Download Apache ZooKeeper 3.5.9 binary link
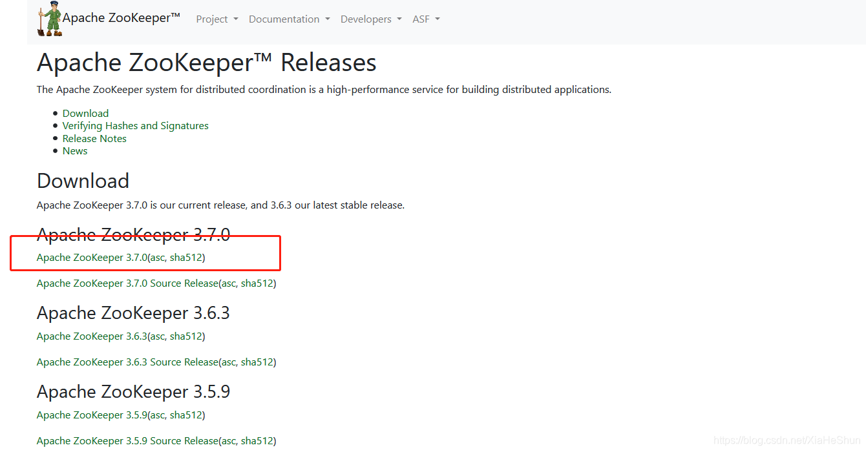 (x=92, y=415)
